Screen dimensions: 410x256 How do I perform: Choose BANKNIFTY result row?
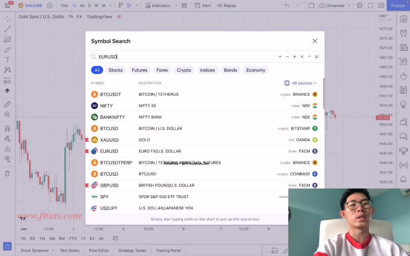pos(205,117)
